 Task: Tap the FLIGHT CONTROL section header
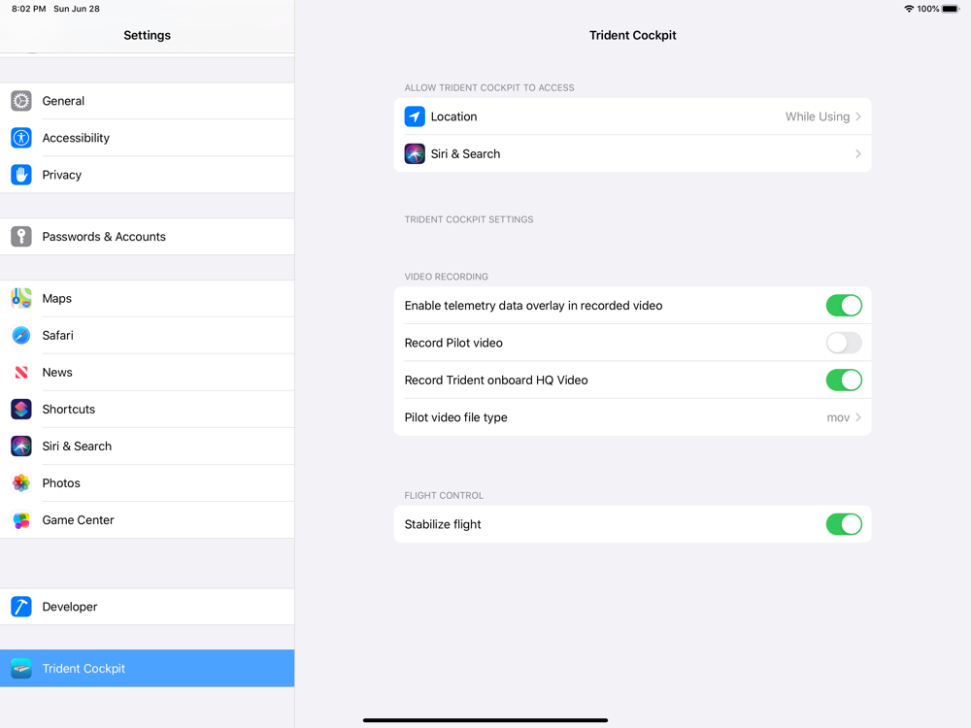(444, 495)
